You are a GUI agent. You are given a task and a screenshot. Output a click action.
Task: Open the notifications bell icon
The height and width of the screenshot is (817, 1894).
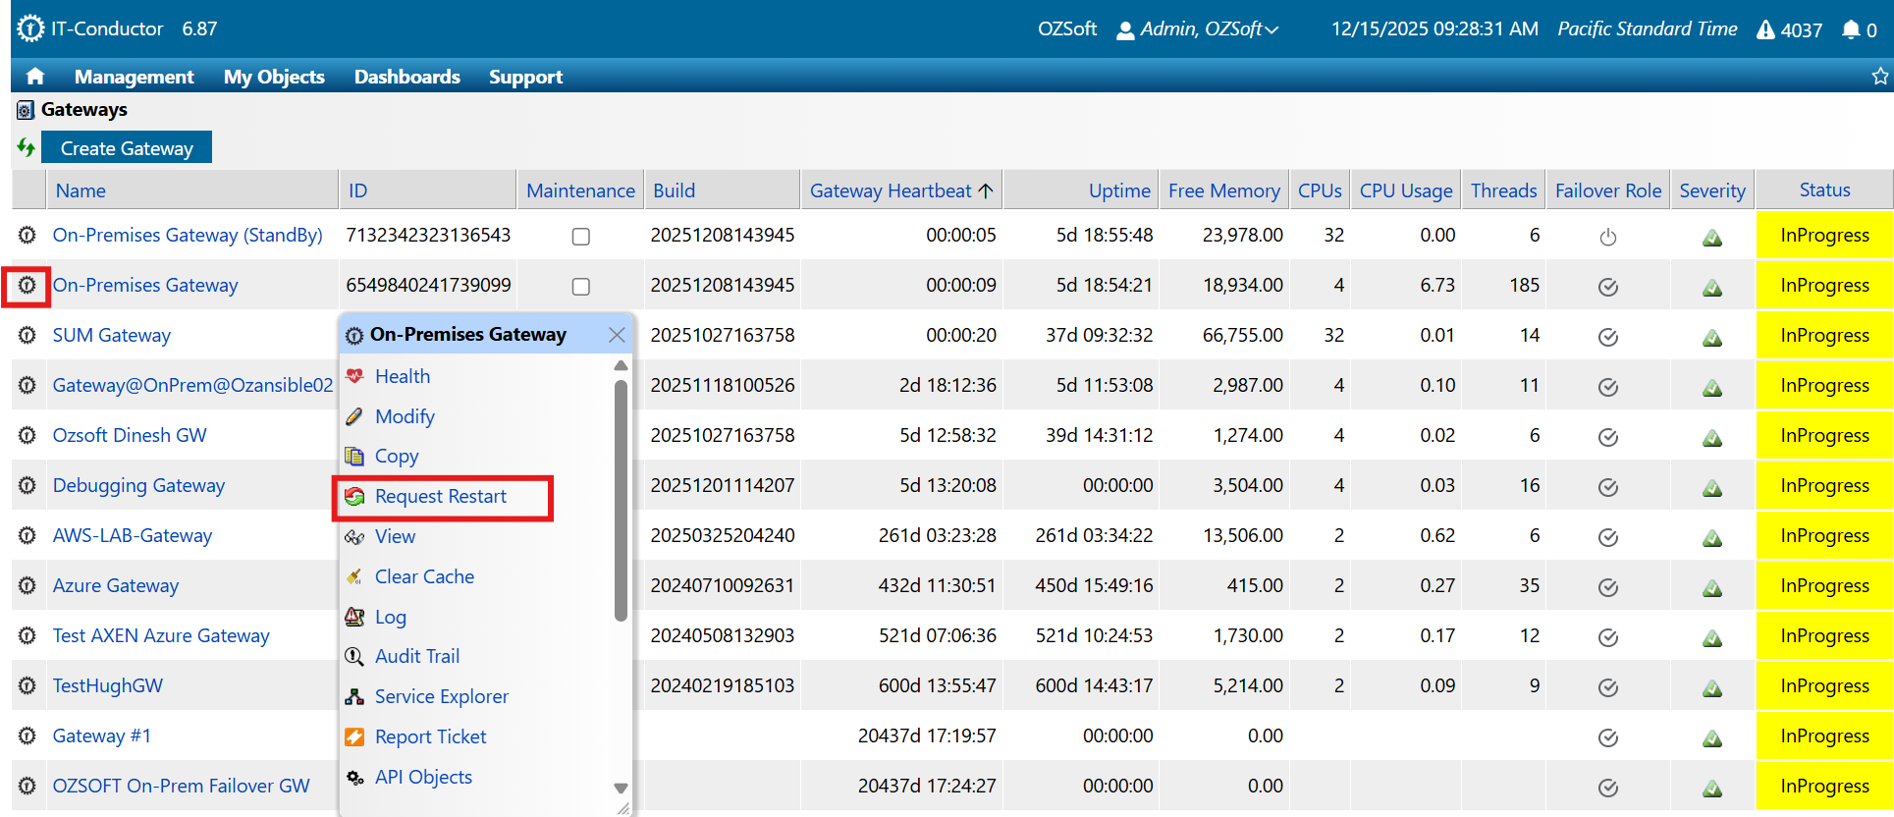(x=1851, y=29)
